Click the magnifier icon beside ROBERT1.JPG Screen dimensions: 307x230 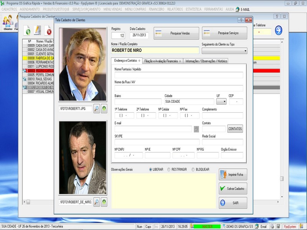[96, 108]
